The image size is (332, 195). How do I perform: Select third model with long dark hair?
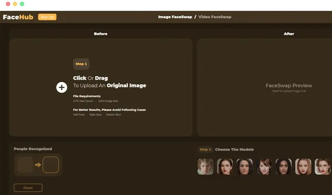tap(244, 167)
